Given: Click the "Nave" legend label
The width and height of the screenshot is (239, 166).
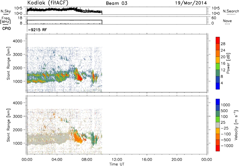Looking at the screenshot, I should (x=227, y=21).
